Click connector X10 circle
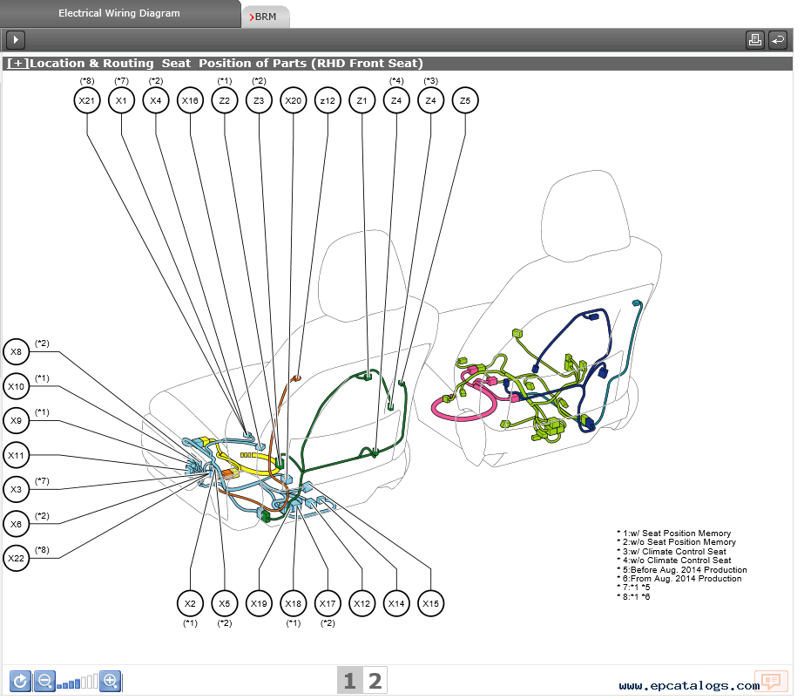Viewport: 804px width, 700px height. pos(16,386)
